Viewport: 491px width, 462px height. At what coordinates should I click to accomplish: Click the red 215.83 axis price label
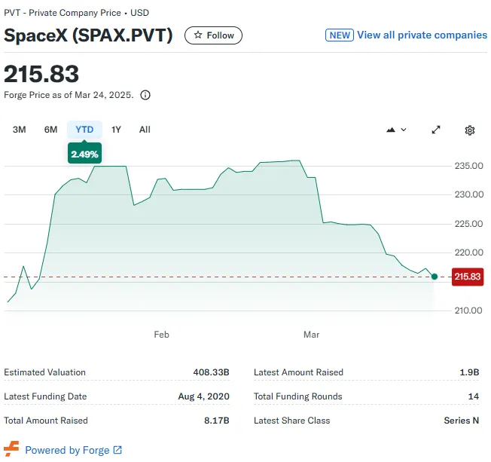point(467,277)
